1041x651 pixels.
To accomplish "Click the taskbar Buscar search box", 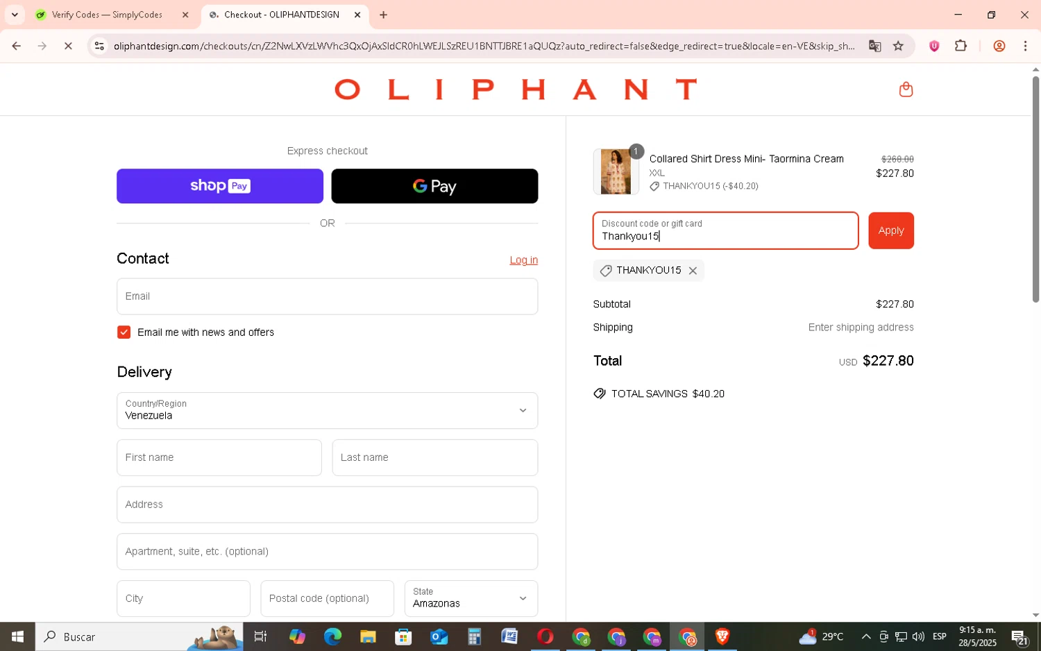I will (139, 636).
